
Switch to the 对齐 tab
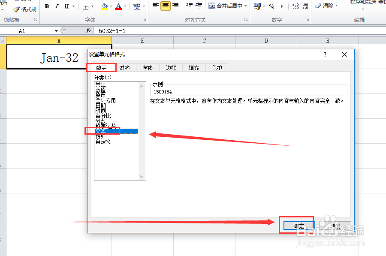(x=125, y=67)
